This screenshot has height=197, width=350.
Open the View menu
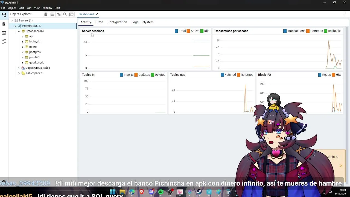click(x=37, y=8)
